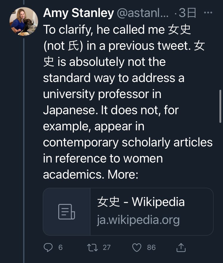Click the retweet arrows icon
Screen dimensions: 223x263
pos(92,247)
